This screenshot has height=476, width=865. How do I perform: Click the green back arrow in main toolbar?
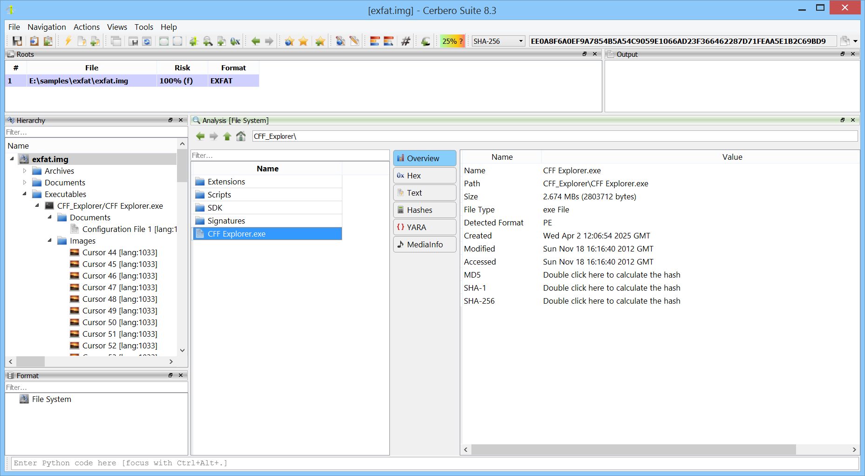(255, 41)
